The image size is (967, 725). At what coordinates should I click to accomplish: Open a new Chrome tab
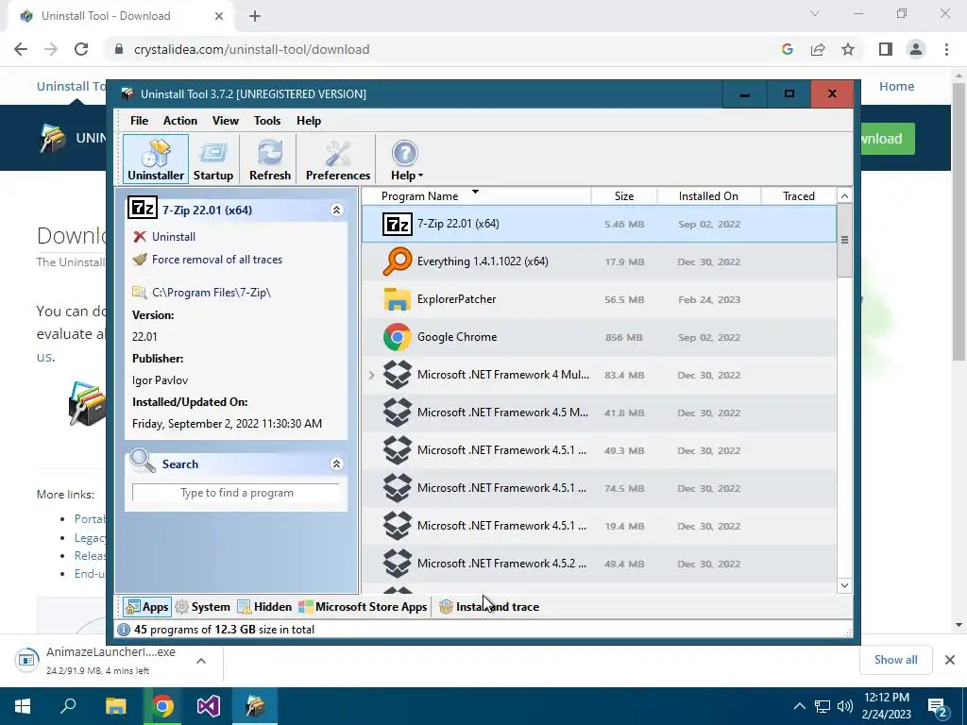tap(255, 16)
